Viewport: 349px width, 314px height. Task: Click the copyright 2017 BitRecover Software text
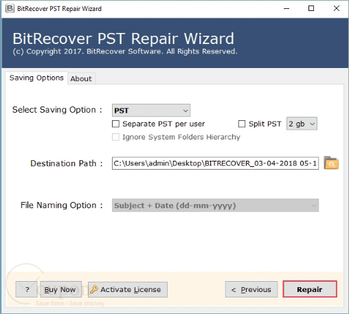[125, 52]
